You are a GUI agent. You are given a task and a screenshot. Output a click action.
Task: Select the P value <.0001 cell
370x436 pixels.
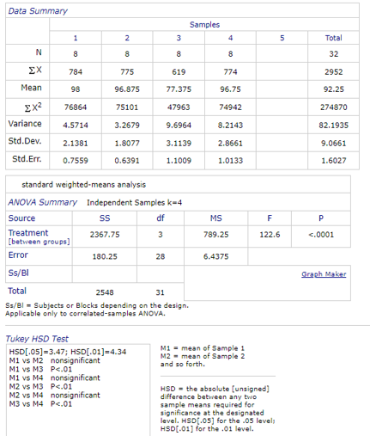(321, 236)
